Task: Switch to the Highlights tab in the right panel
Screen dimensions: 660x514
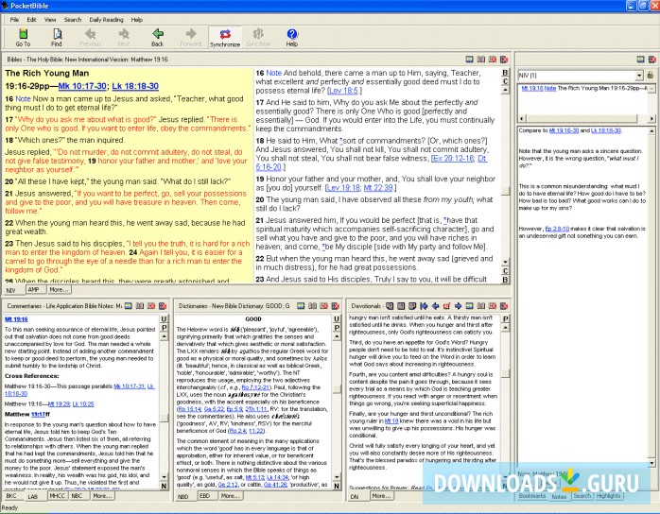Action: click(608, 495)
